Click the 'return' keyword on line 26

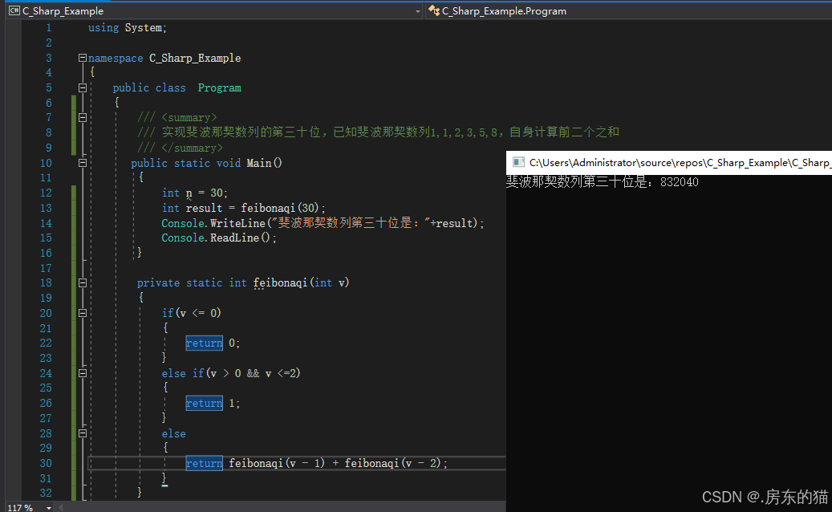coord(205,403)
